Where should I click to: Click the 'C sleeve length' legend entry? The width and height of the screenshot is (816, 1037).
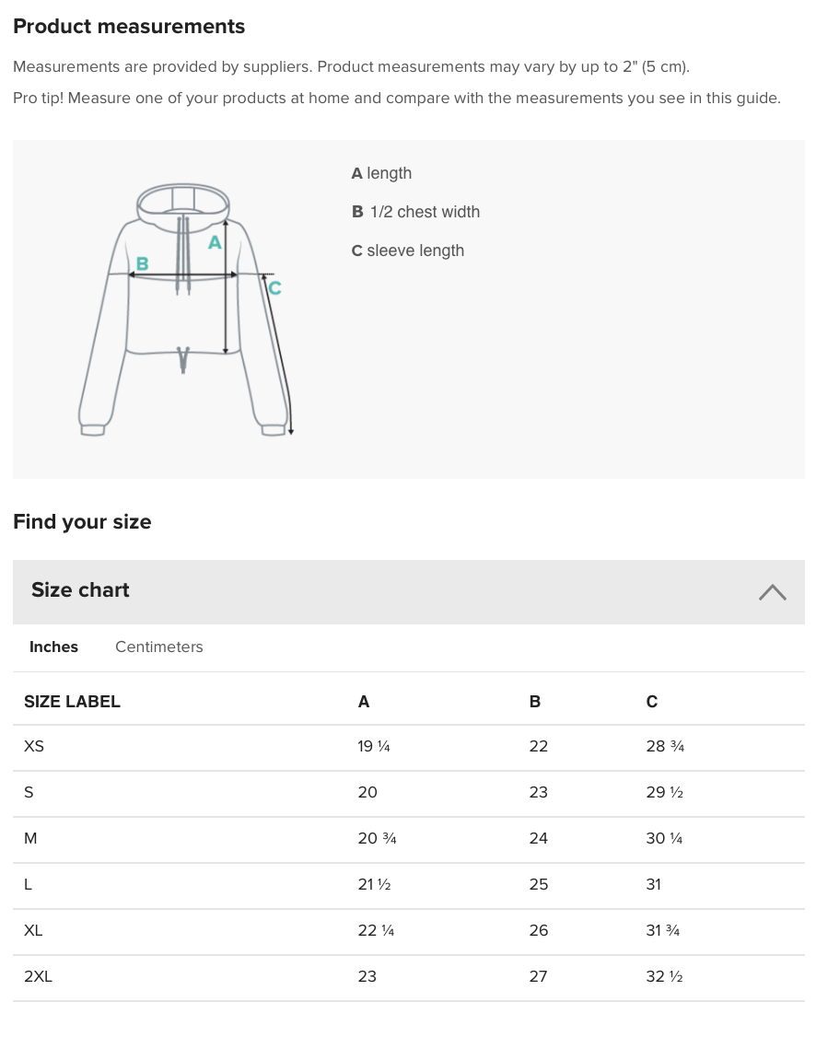click(x=408, y=251)
